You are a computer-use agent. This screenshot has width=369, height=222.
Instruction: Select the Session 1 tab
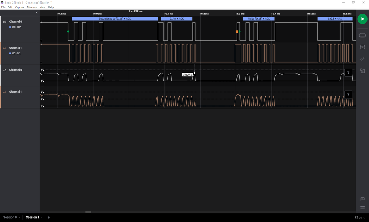point(32,217)
